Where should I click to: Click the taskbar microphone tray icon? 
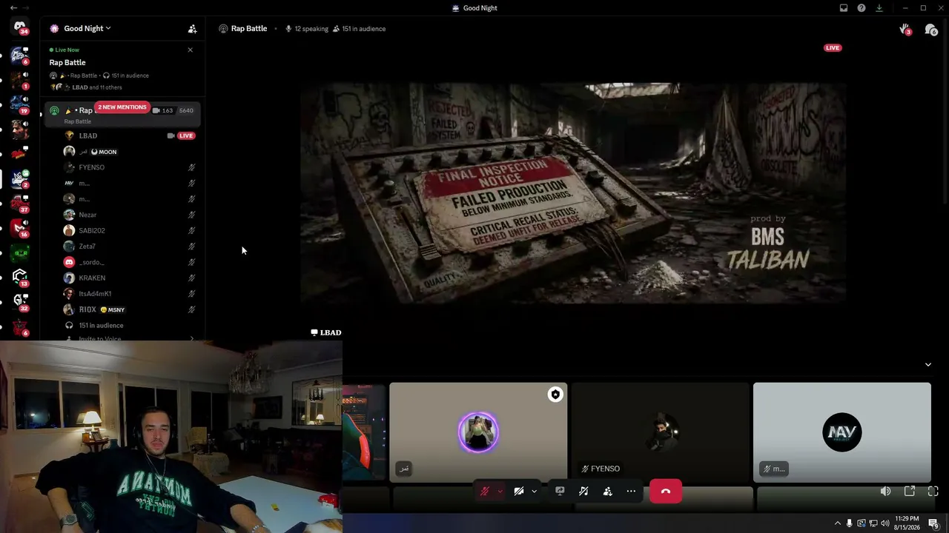pos(850,523)
